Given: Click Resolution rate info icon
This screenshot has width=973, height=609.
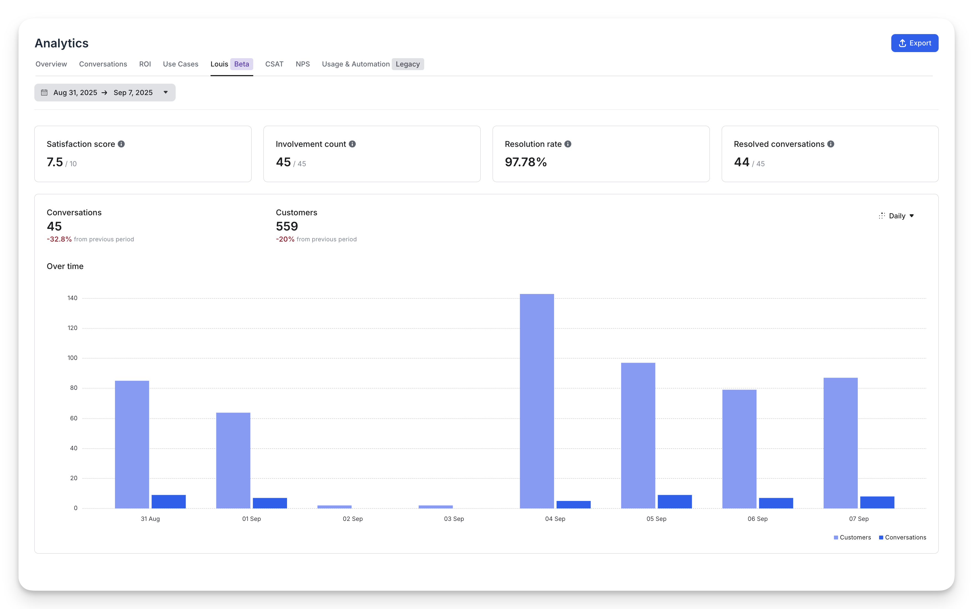Looking at the screenshot, I should coord(568,144).
